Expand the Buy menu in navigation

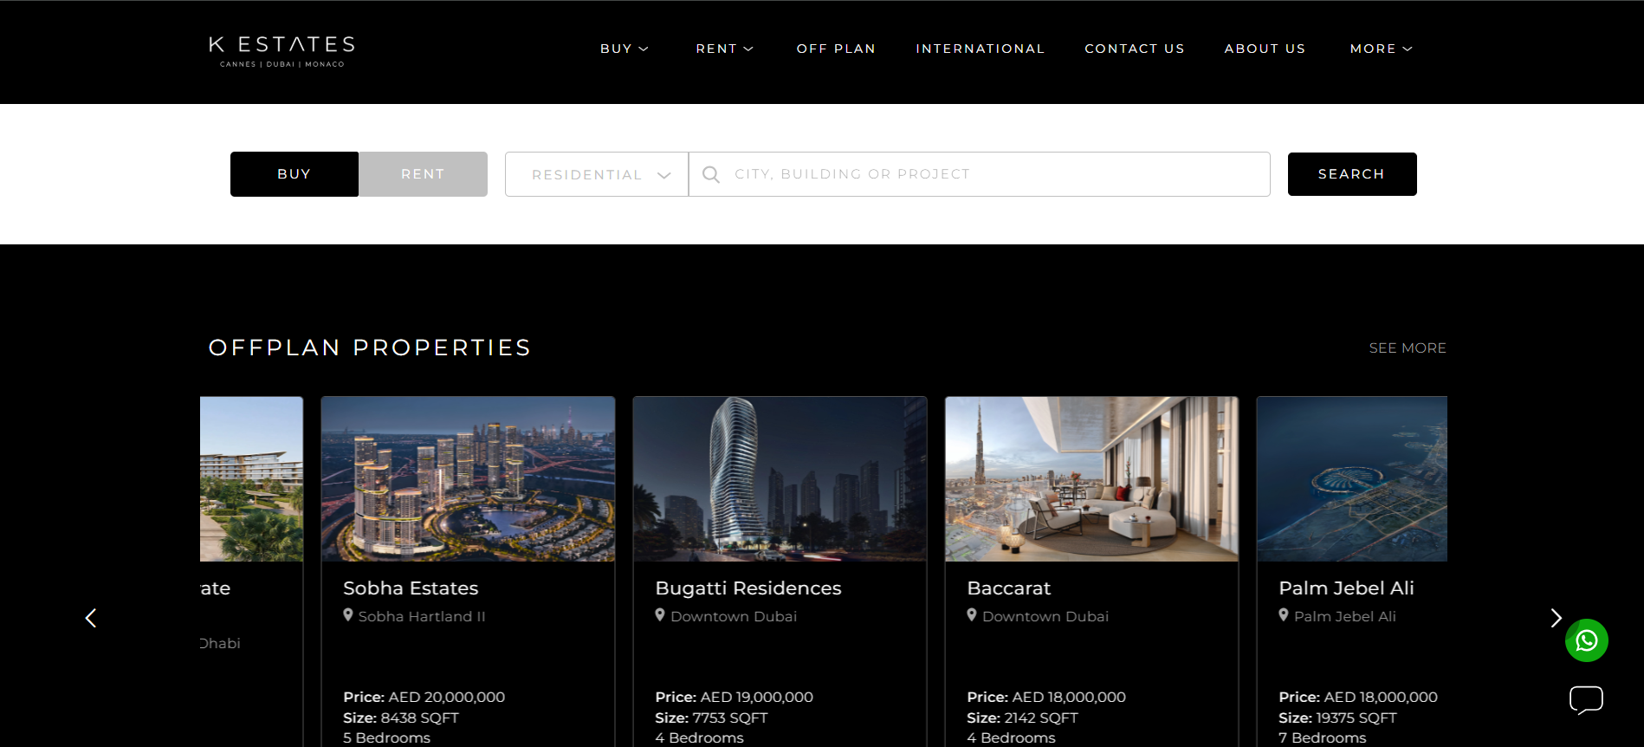[x=624, y=49]
